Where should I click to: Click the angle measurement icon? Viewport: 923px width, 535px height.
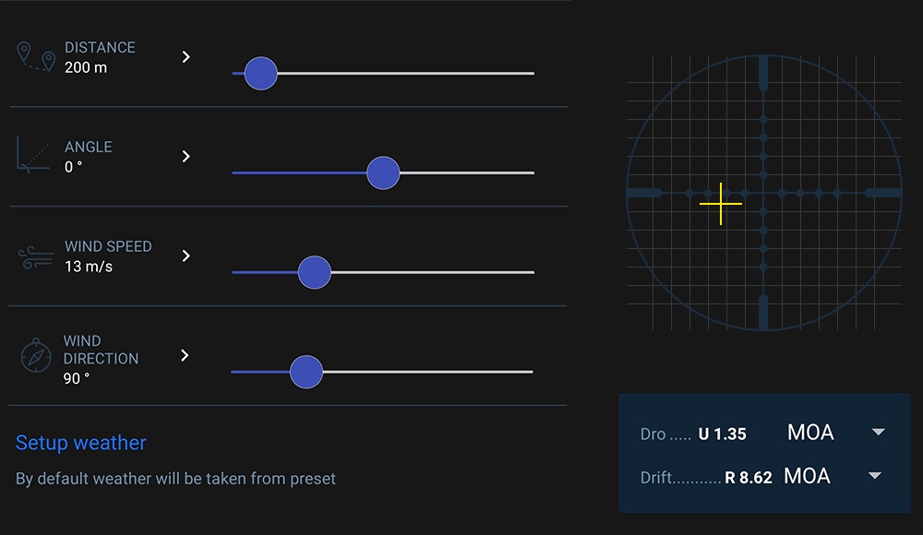click(34, 154)
